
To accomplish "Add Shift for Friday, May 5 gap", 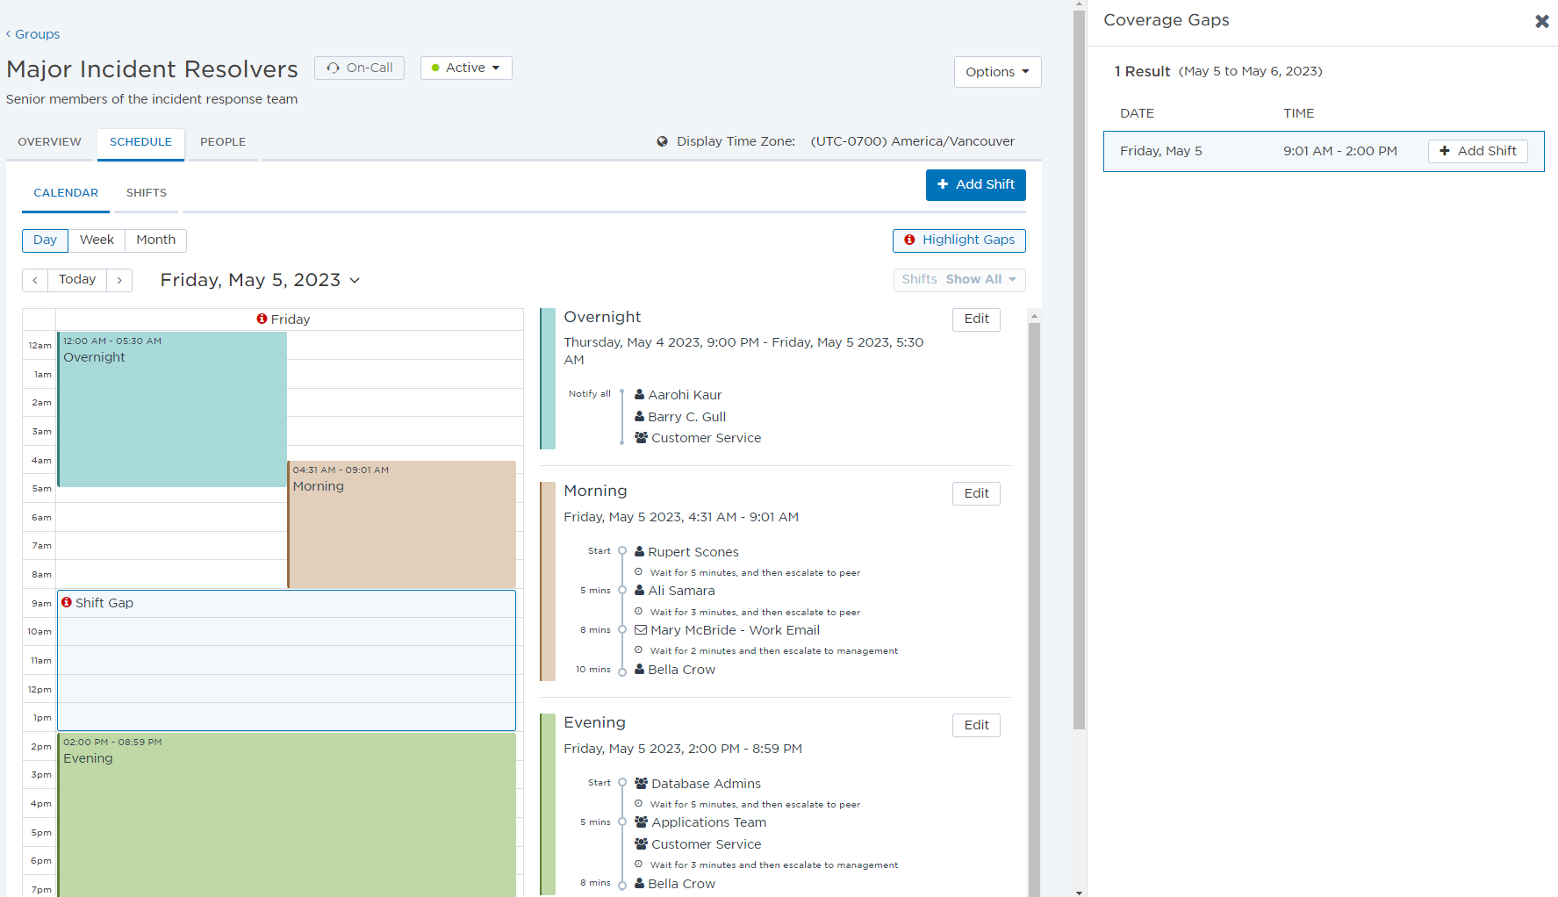I will click(1478, 151).
